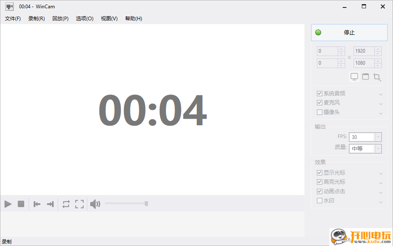
Task: Choose the crop region capture icon
Action: tap(377, 76)
